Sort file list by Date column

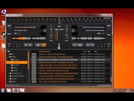96,51
